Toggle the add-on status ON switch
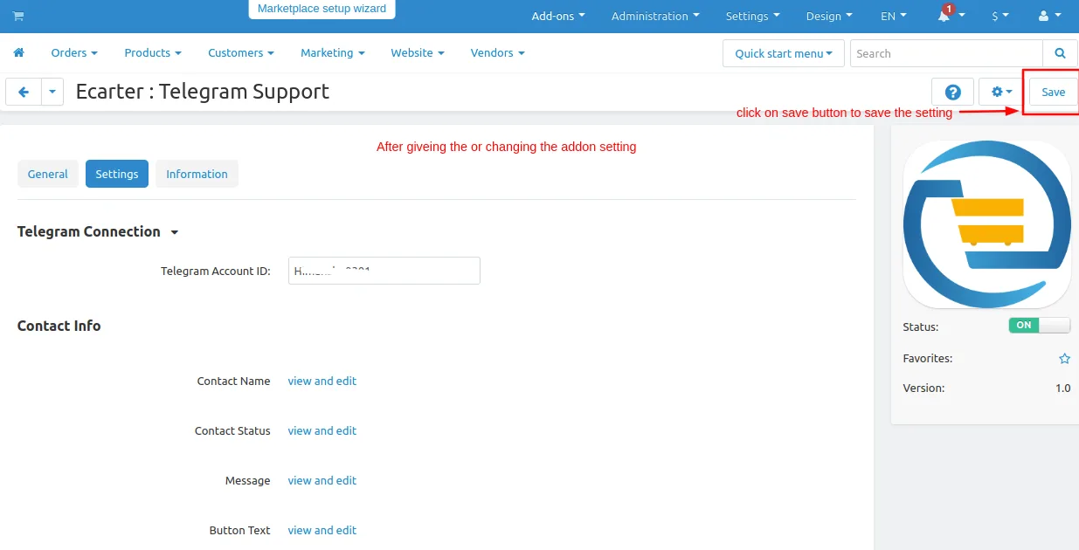This screenshot has height=550, width=1079. coord(1039,325)
